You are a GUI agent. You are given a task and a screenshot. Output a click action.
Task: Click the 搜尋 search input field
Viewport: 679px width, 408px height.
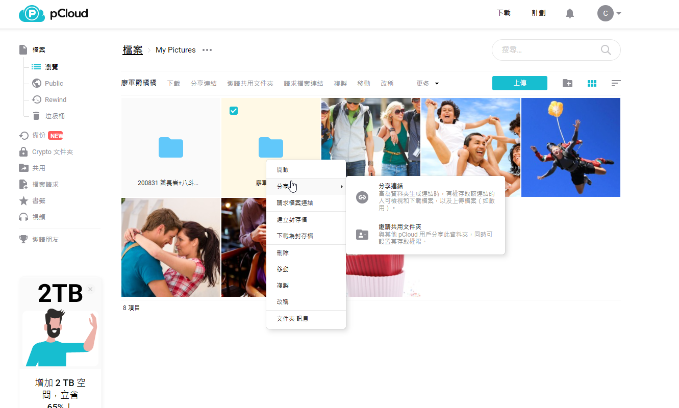tap(546, 50)
